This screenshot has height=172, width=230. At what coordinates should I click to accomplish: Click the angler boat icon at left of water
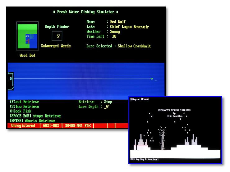(11, 81)
